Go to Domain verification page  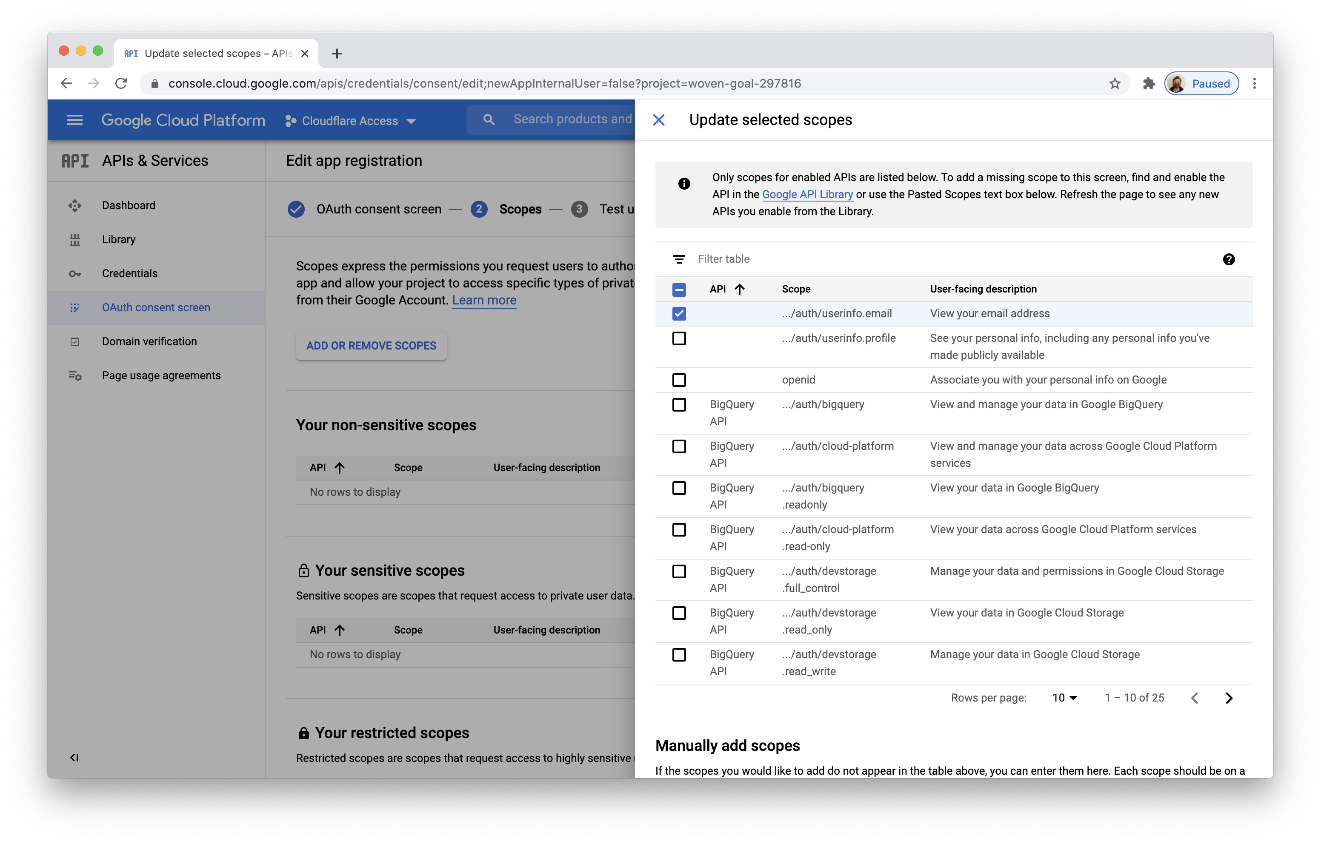(149, 341)
